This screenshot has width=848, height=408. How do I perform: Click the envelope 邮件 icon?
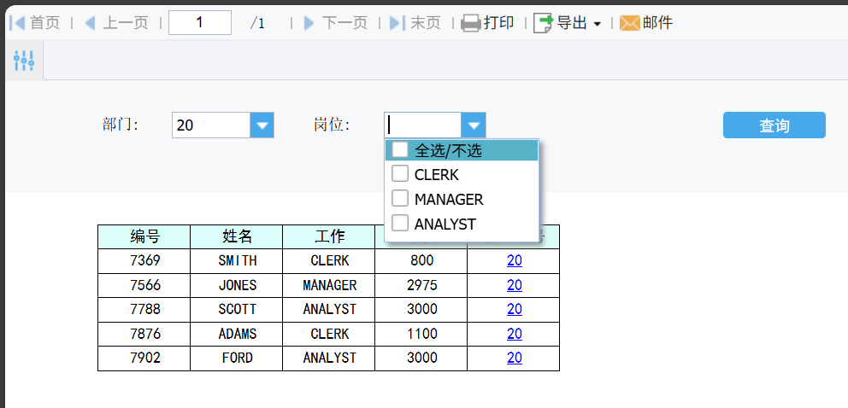pyautogui.click(x=630, y=23)
